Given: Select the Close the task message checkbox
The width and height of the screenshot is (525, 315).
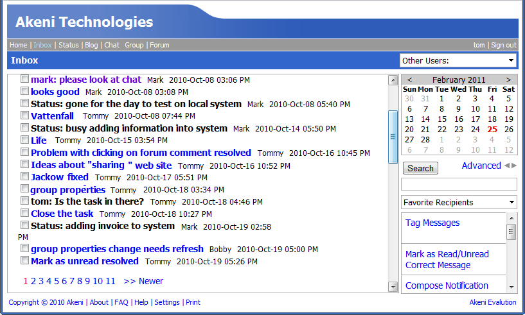Looking at the screenshot, I should pyautogui.click(x=24, y=213).
